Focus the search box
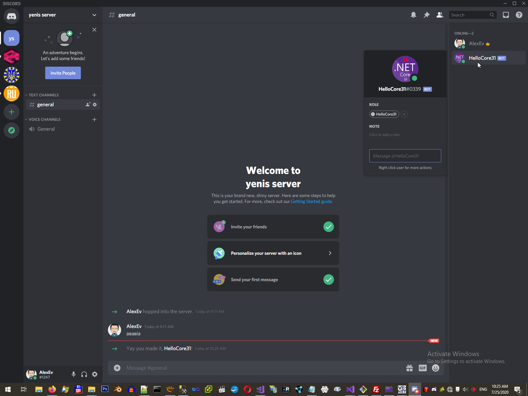 point(473,15)
